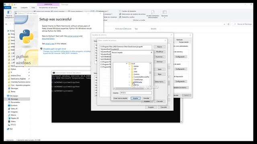Click the Modificar button
The image size is (257, 144).
(x=159, y=52)
